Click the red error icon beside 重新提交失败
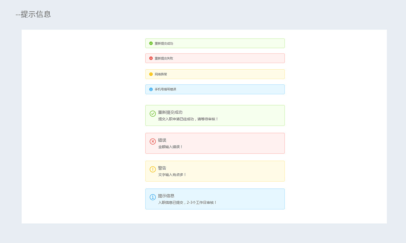Screen dimensions: 406x243 pos(151,58)
